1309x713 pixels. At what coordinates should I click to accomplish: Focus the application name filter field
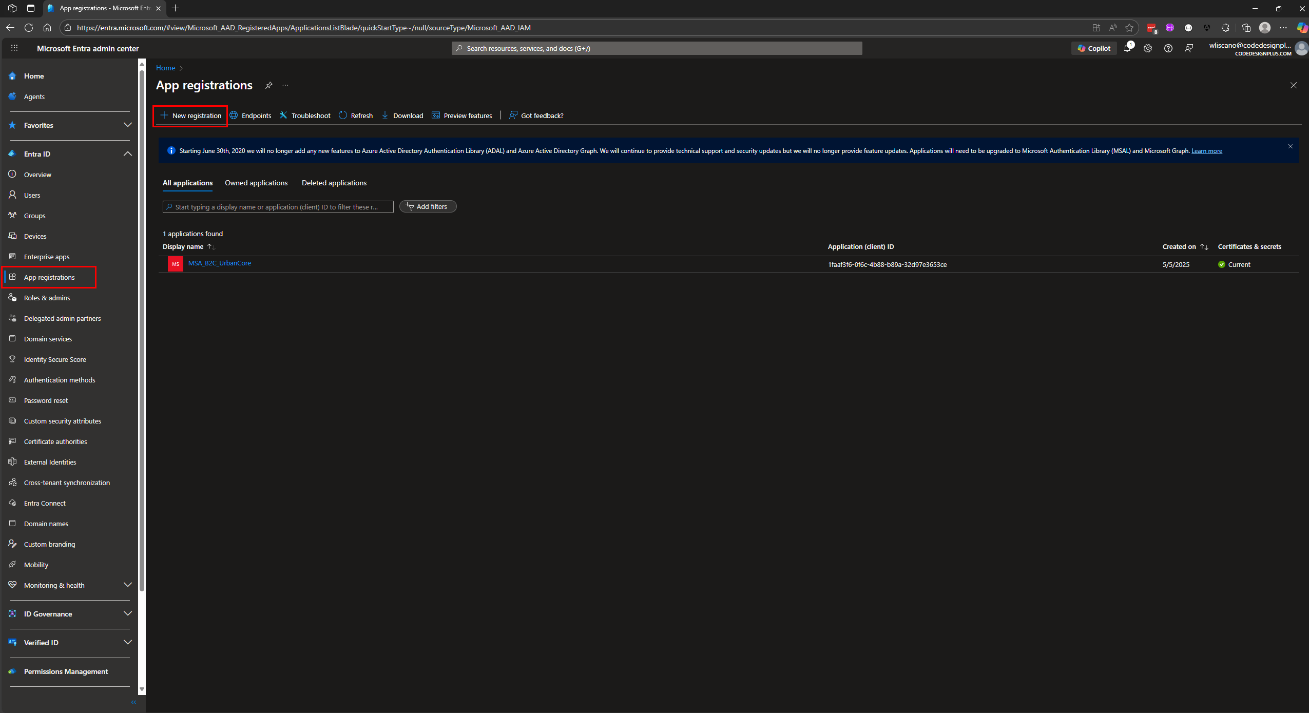(x=278, y=207)
